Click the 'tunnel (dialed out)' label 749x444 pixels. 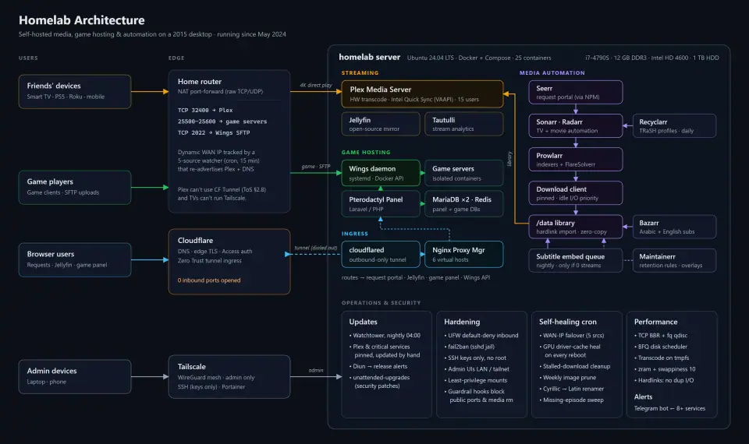pyautogui.click(x=316, y=248)
